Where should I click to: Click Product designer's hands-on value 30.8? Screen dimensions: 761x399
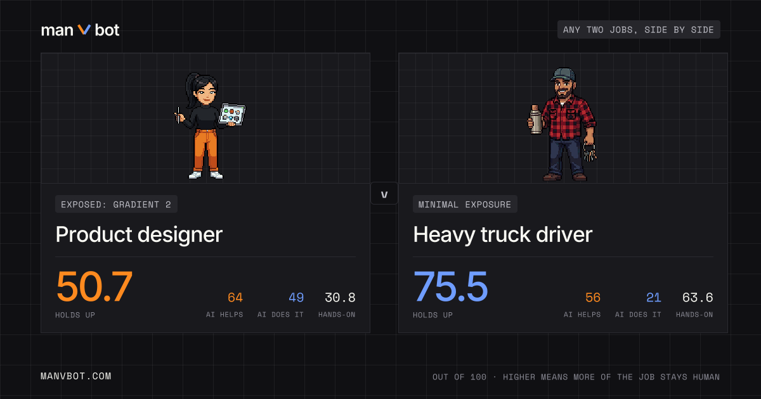point(340,298)
